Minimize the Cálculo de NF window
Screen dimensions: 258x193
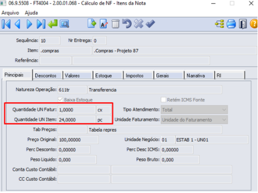[x=213, y=3]
